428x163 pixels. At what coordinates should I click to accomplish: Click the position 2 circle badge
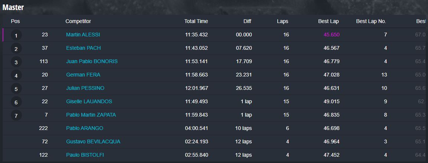tap(16, 49)
